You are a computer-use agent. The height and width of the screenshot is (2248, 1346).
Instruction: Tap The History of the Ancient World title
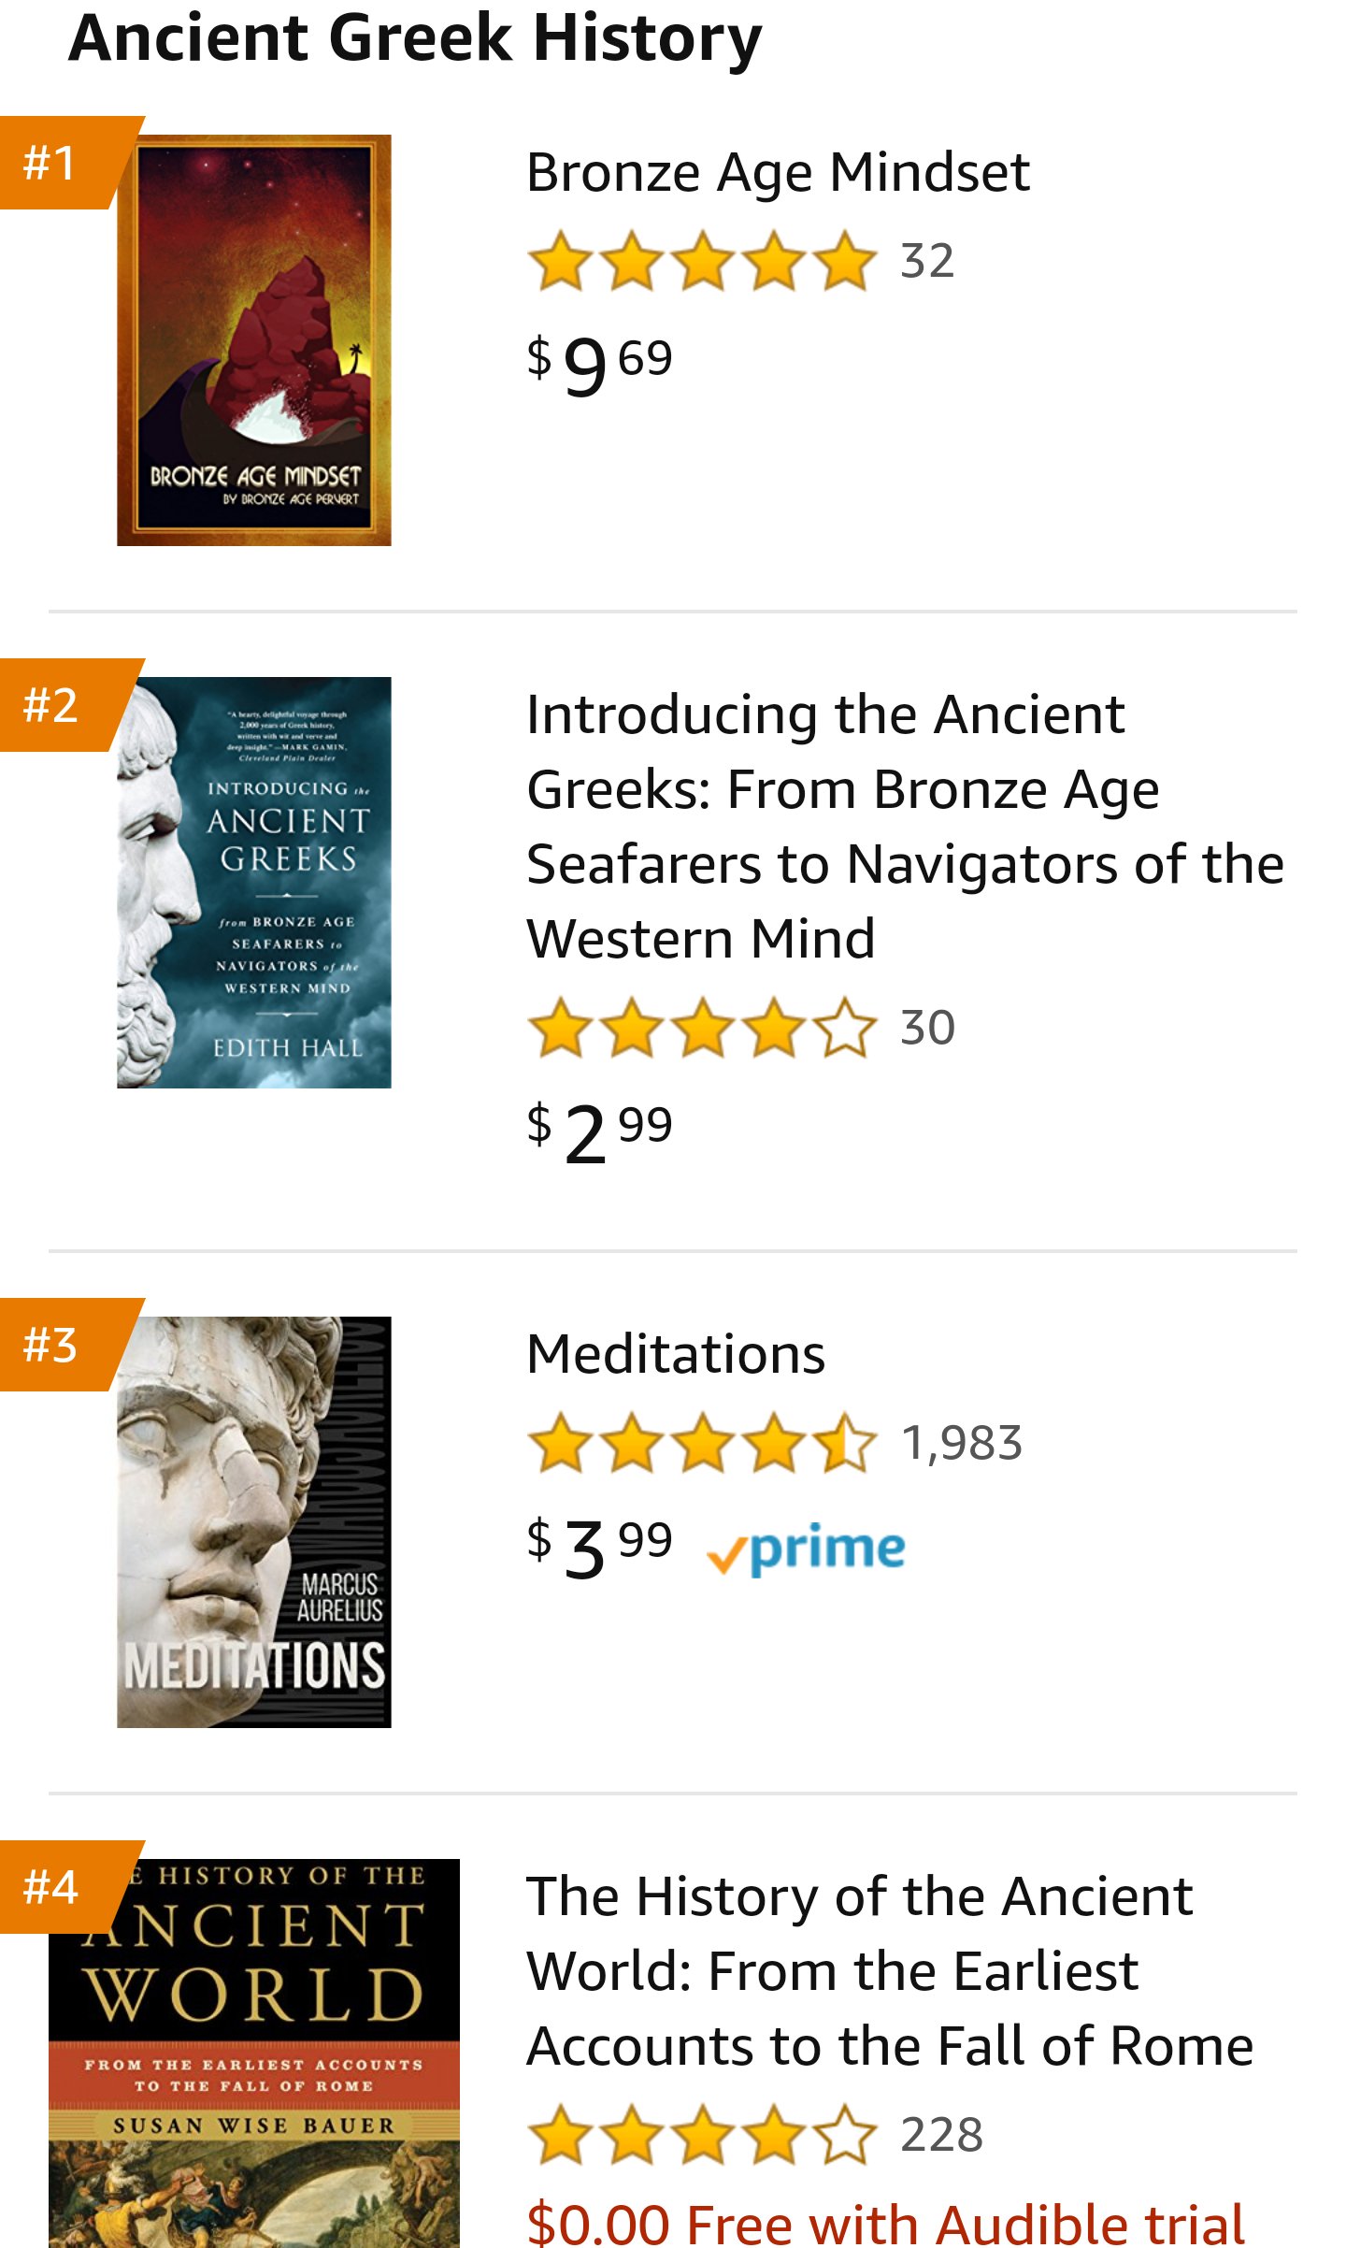click(888, 1971)
